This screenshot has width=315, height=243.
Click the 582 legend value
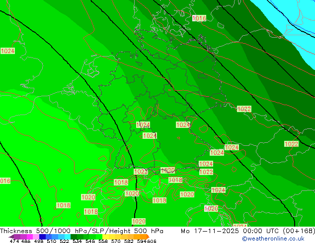point(129,241)
